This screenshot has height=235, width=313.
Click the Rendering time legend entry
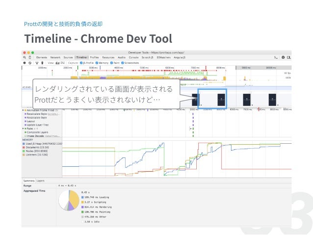[97, 207]
